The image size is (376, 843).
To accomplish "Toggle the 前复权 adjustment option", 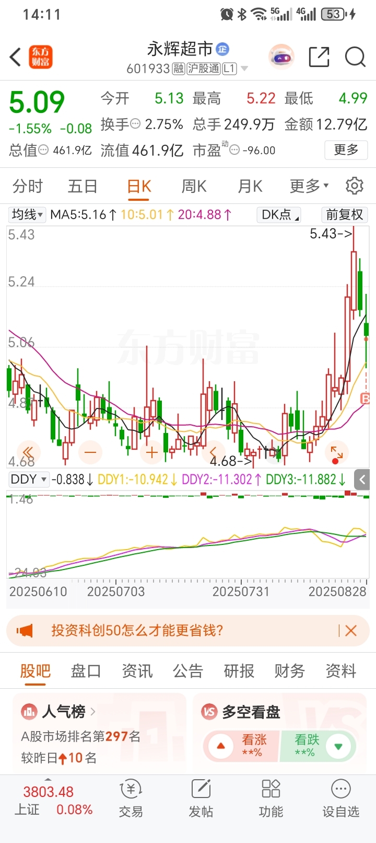I will click(x=344, y=214).
